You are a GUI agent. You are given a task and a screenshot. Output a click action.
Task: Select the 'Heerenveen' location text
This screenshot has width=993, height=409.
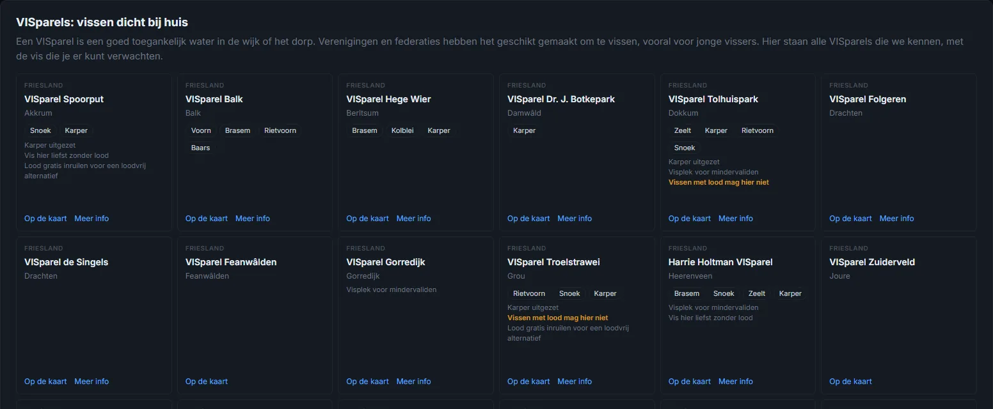click(690, 276)
